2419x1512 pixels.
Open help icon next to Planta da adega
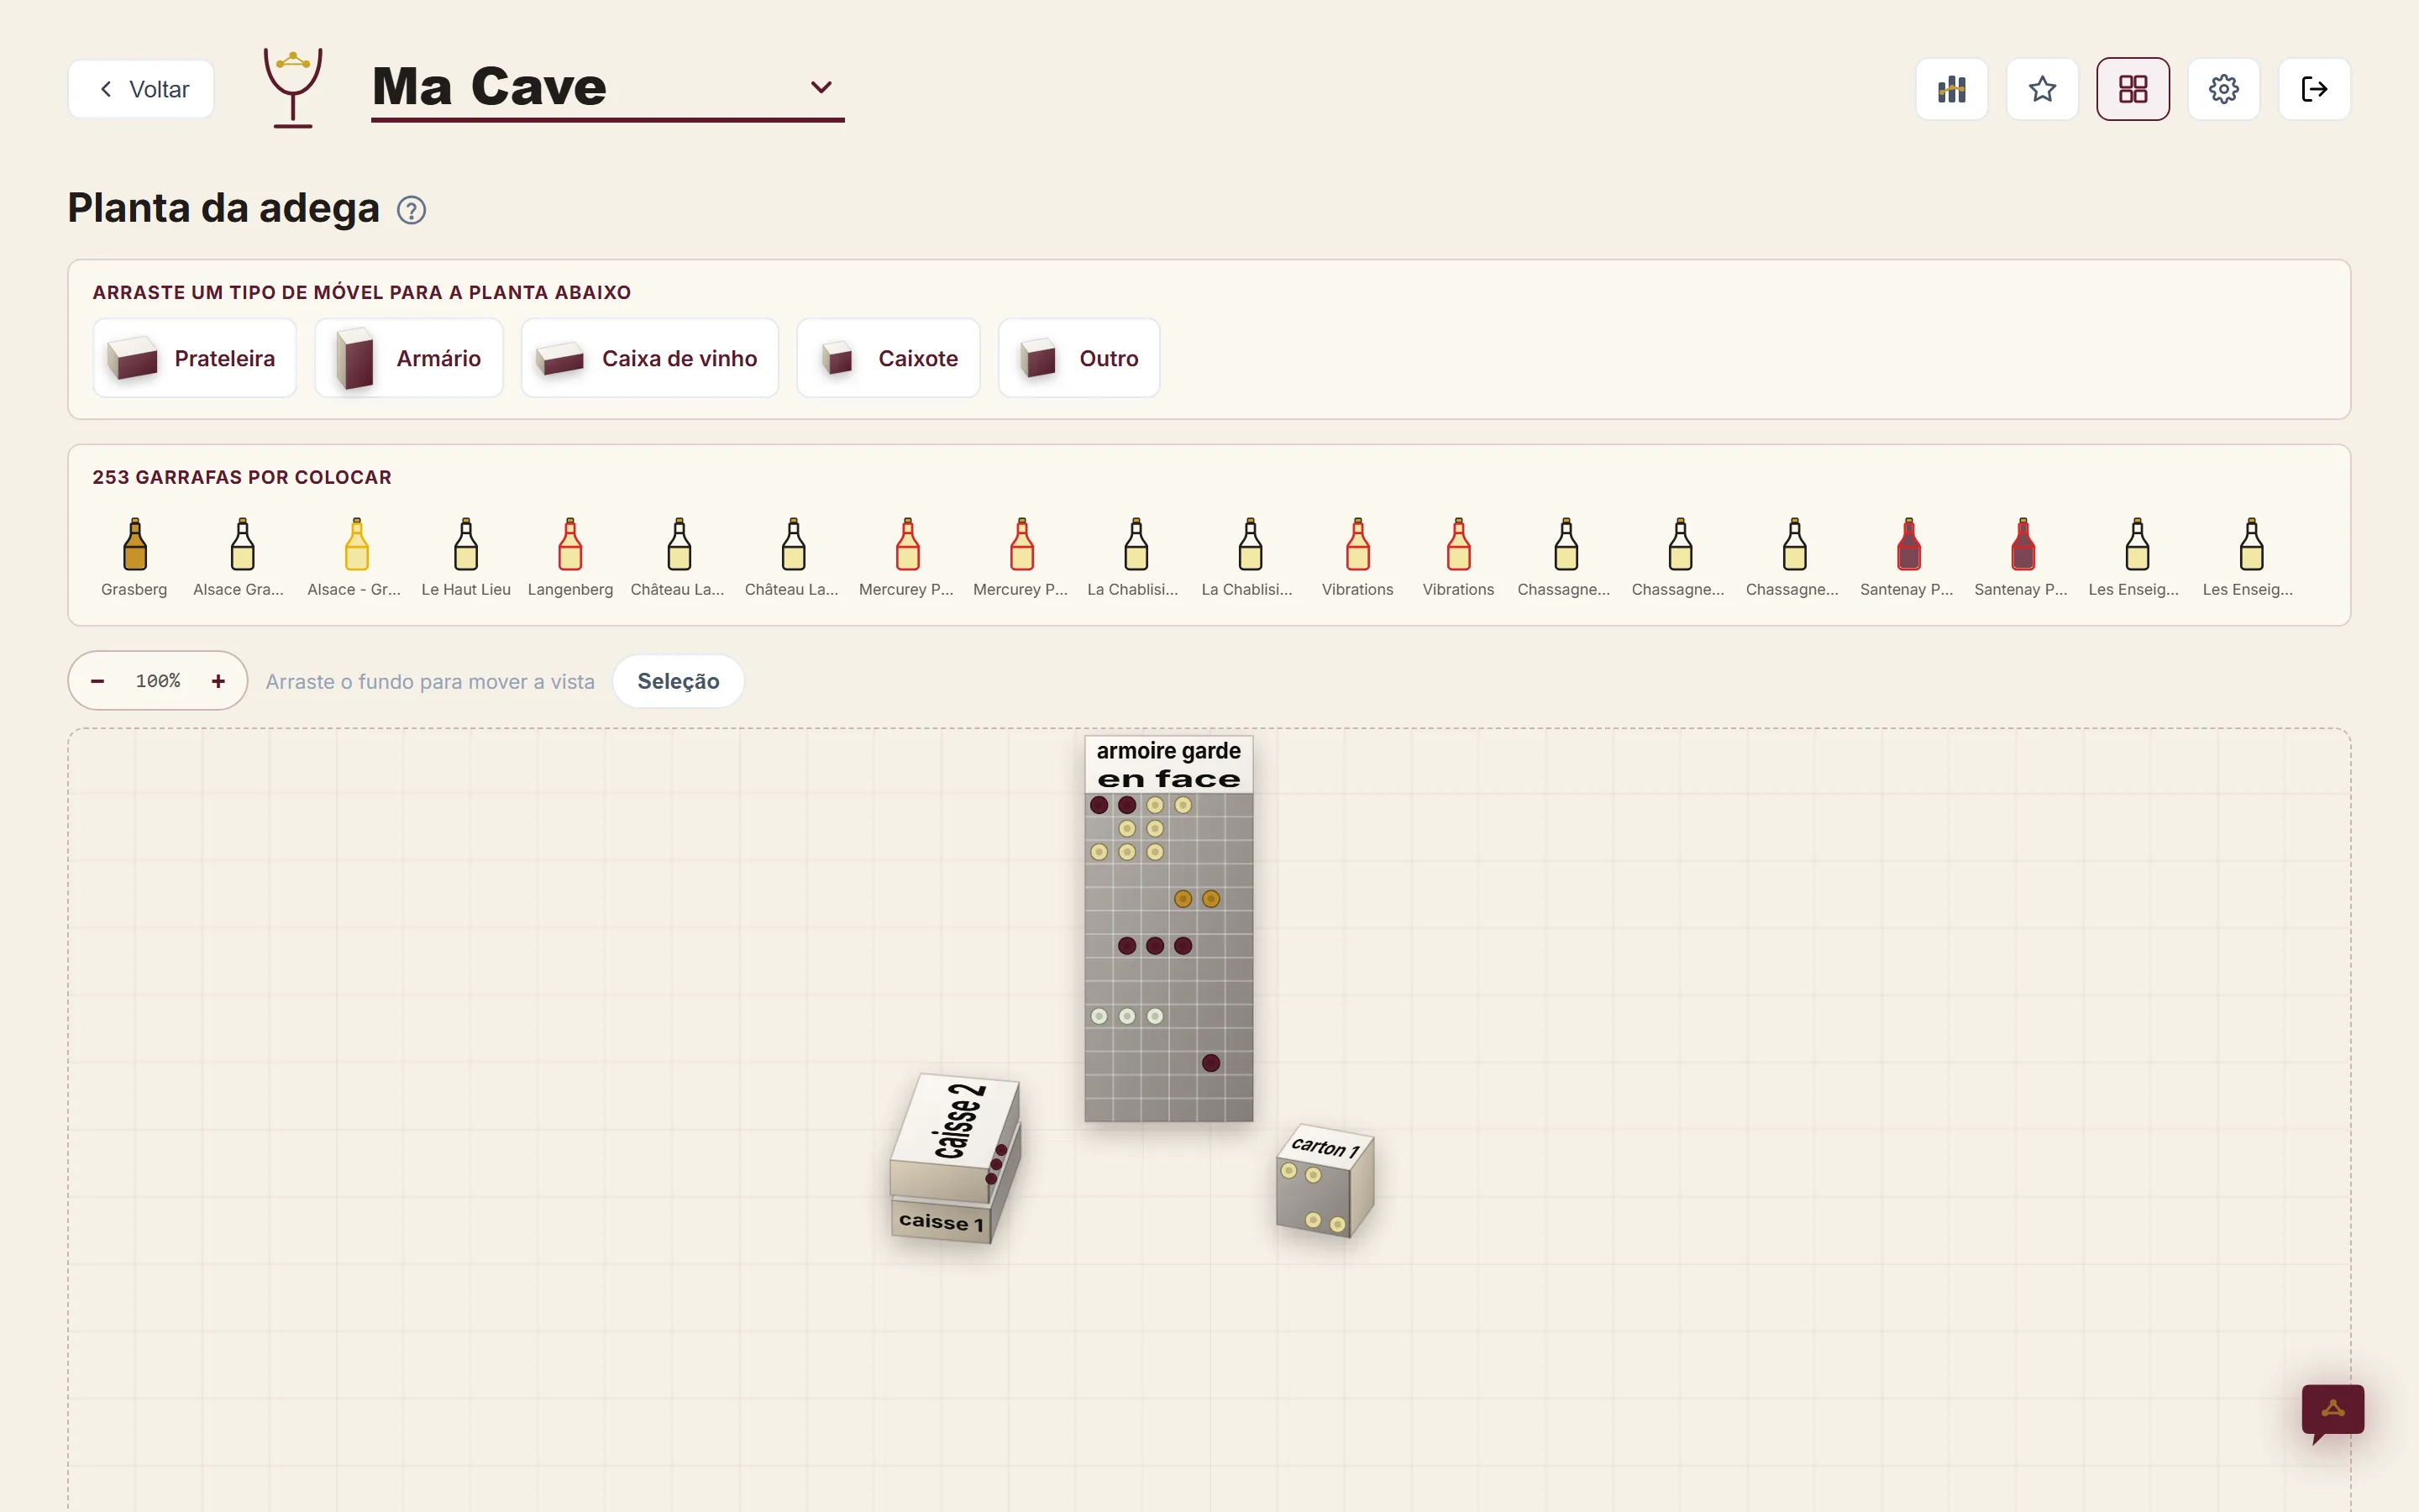(411, 210)
